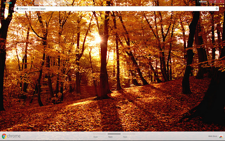
Task: Open Apps shortcut in bookmarks bar
Action: tap(6, 14)
